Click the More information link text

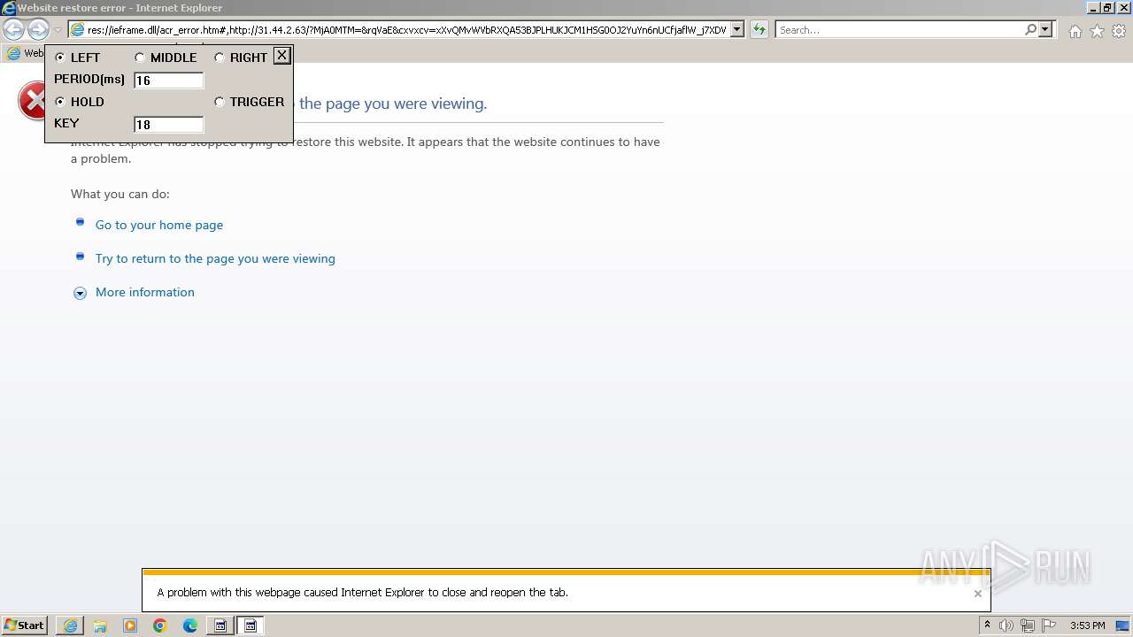[145, 292]
